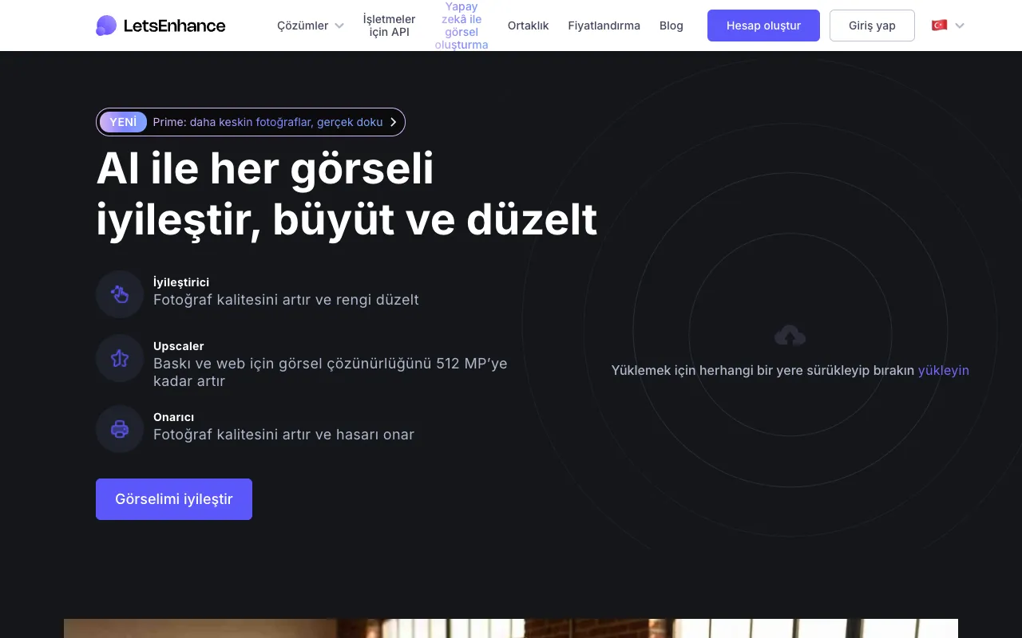Select the İyileştirici feature icon
Screen dimensions: 1022x638
(x=119, y=293)
